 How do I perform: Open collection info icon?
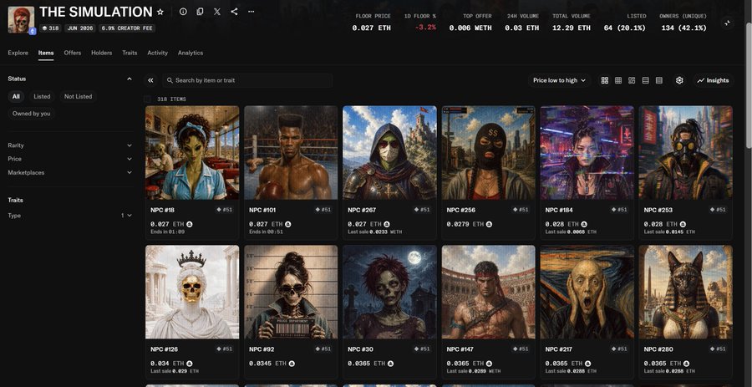click(x=183, y=12)
